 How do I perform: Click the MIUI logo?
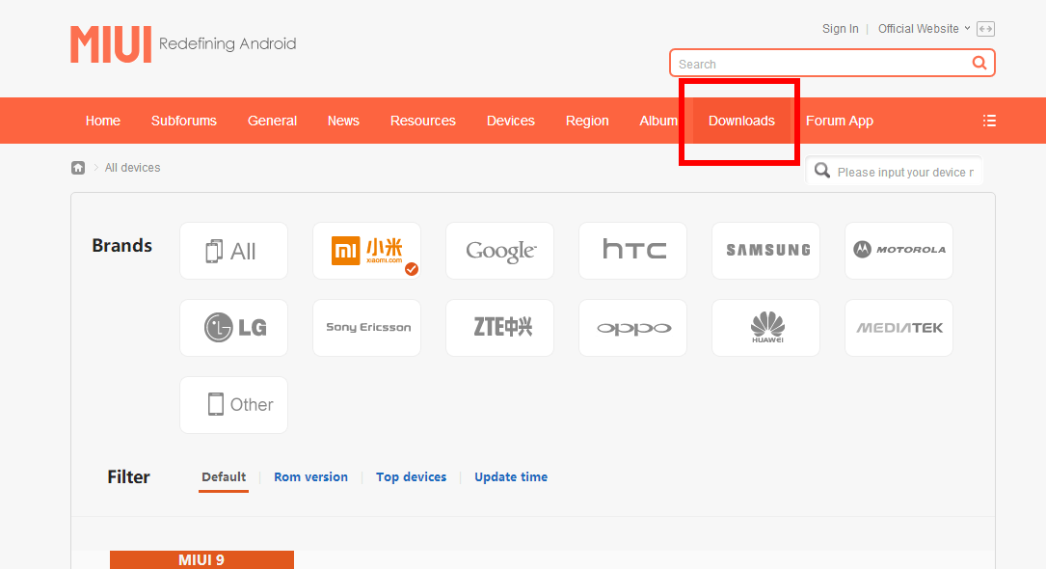click(x=112, y=44)
